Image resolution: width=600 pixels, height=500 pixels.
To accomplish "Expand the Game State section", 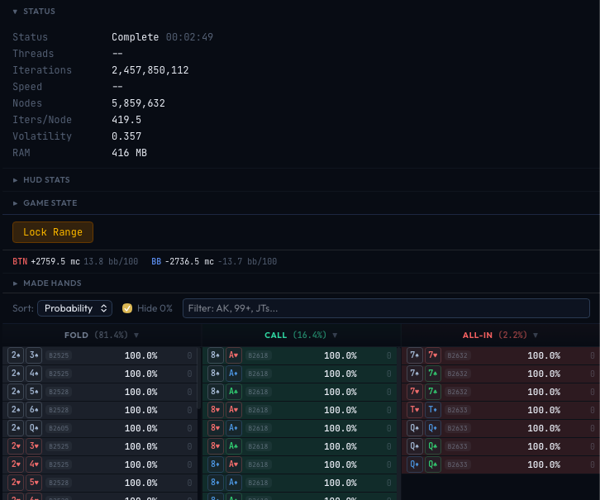I will coord(49,202).
